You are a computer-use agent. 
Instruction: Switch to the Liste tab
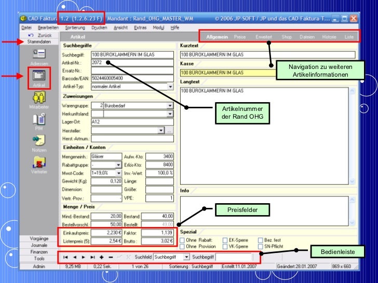[349, 37]
